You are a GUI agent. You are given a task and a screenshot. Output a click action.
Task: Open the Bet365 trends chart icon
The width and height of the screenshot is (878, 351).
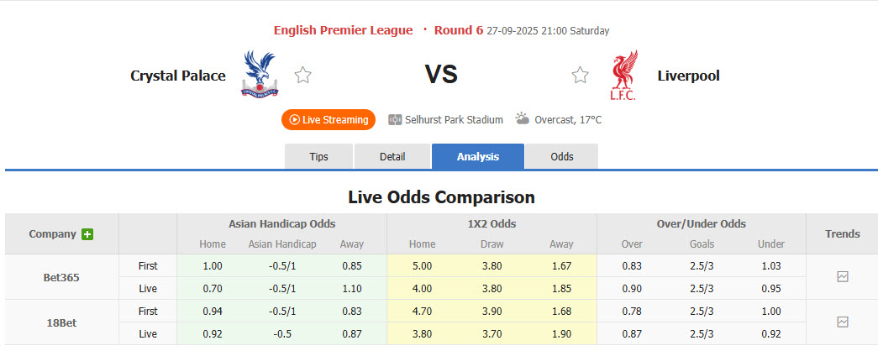pos(843,276)
